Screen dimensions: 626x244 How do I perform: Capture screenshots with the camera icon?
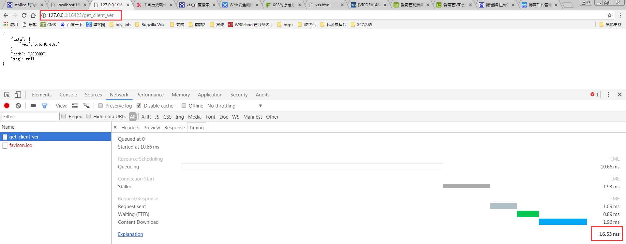33,106
